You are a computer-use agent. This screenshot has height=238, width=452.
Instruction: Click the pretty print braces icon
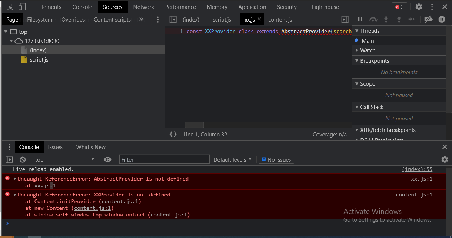tap(173, 134)
